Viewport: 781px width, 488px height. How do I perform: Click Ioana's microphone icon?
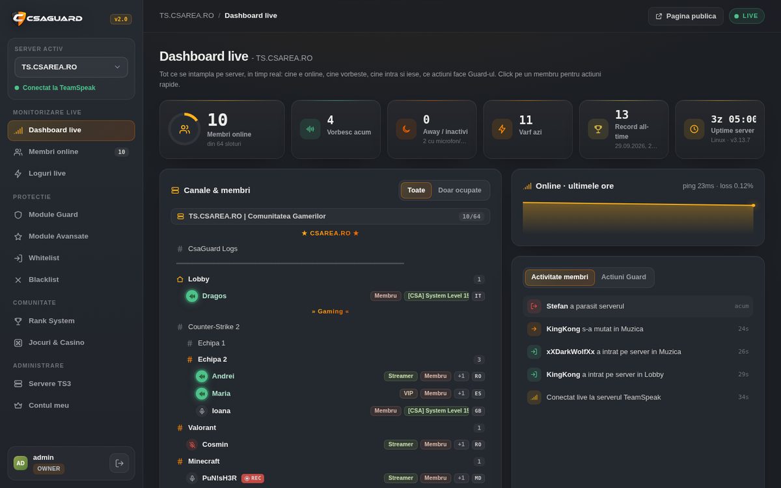(202, 411)
